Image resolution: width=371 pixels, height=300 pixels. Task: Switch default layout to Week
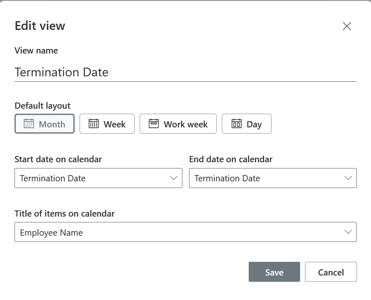107,123
